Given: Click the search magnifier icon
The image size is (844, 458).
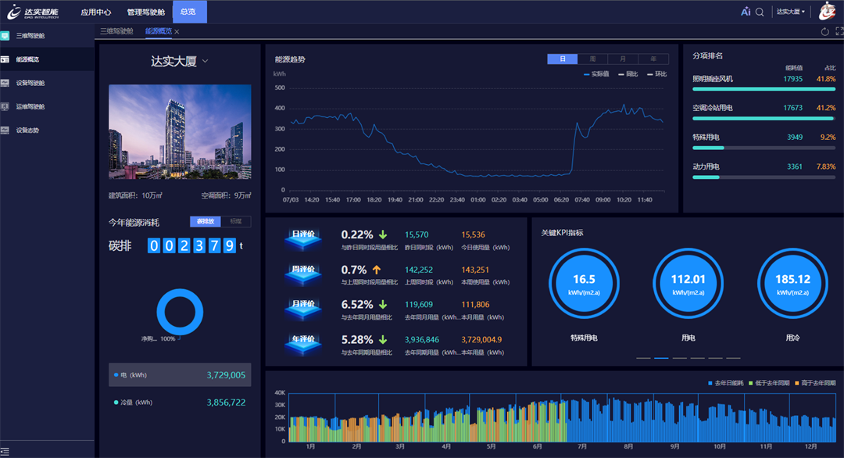Looking at the screenshot, I should click(x=760, y=13).
